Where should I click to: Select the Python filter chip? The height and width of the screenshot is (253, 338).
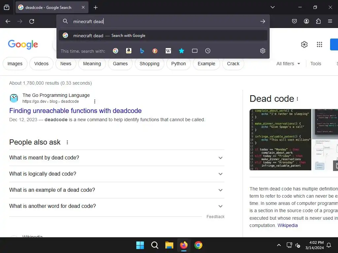pos(179,64)
